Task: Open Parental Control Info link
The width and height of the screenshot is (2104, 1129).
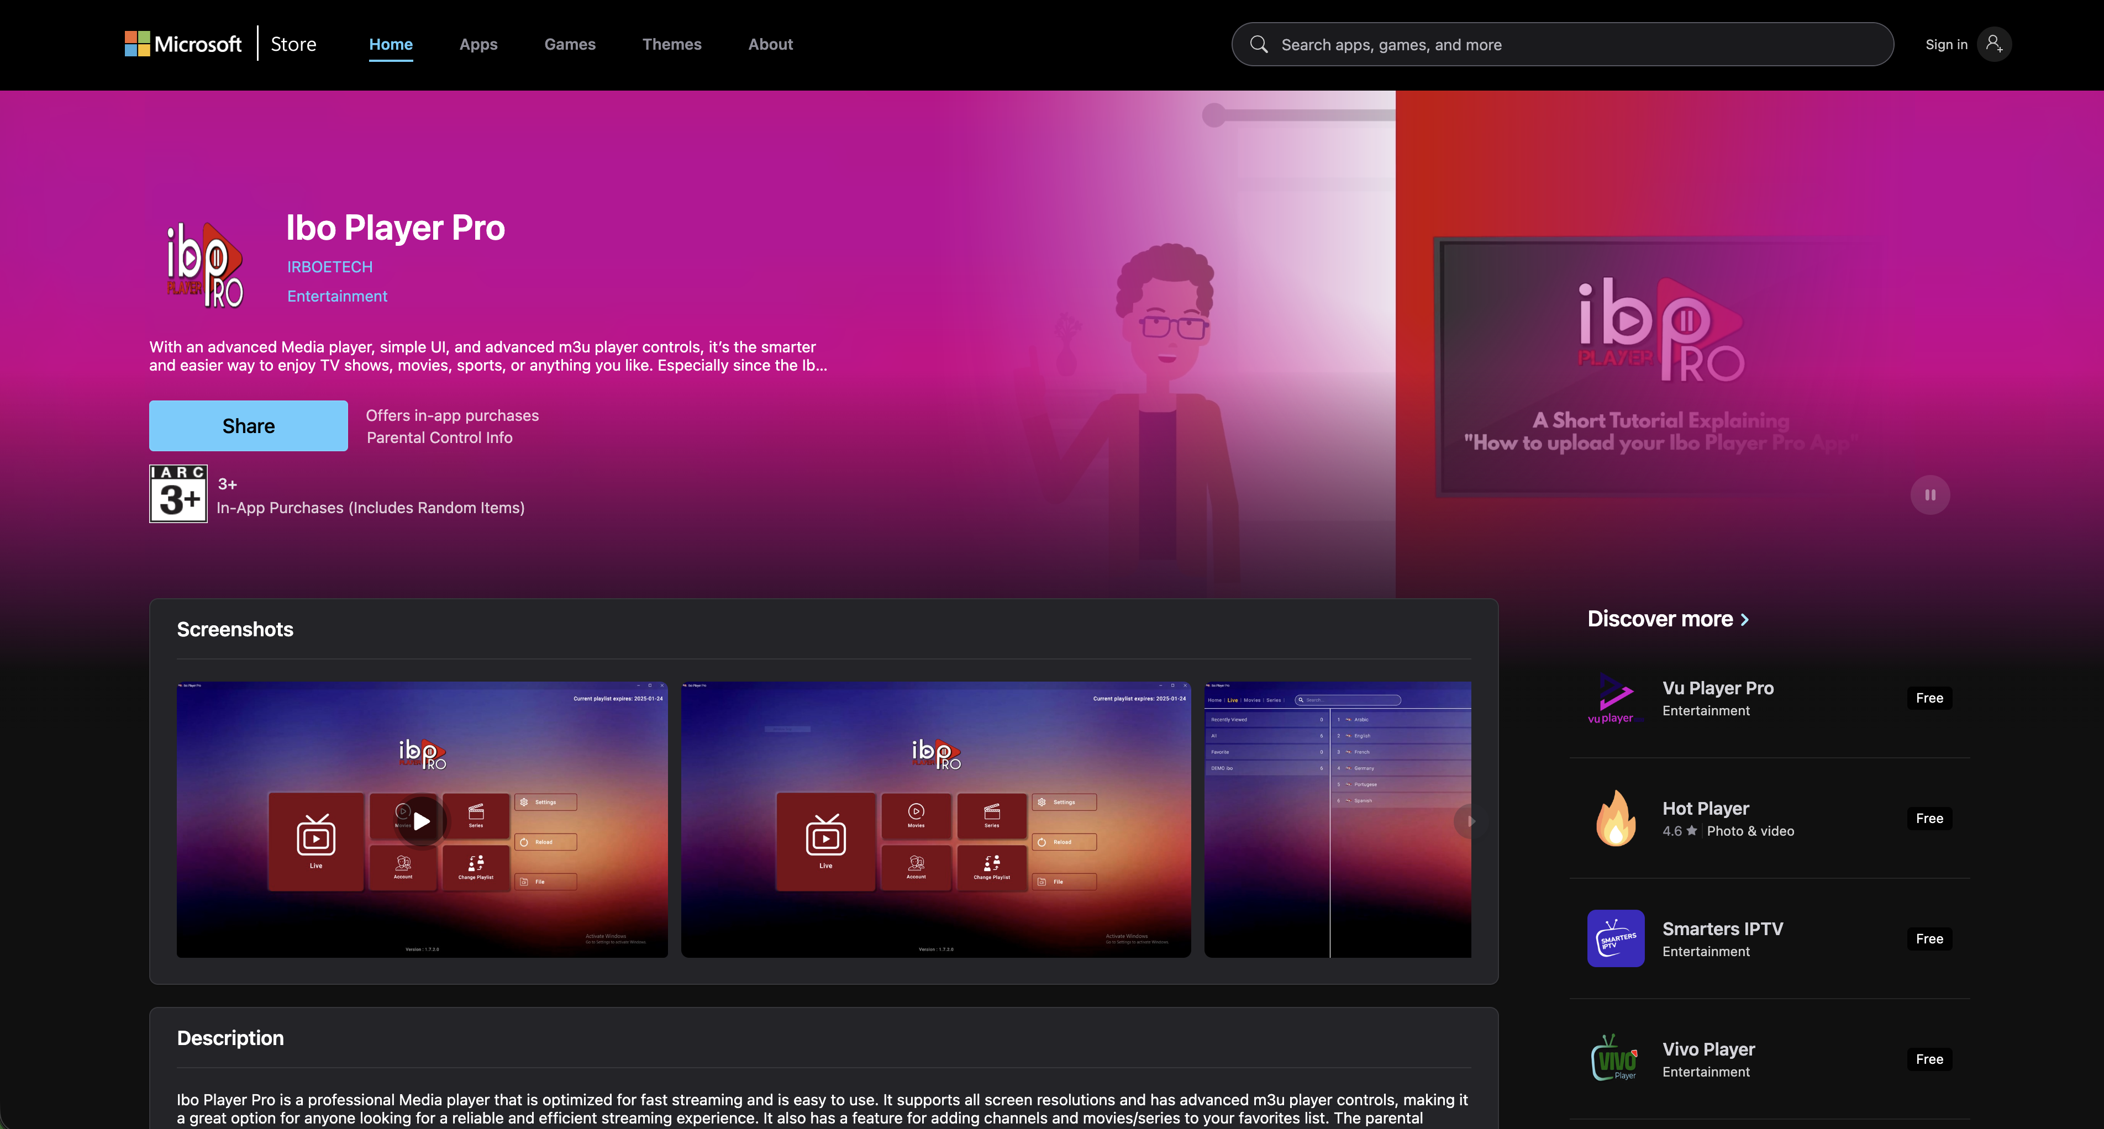Action: pos(439,437)
